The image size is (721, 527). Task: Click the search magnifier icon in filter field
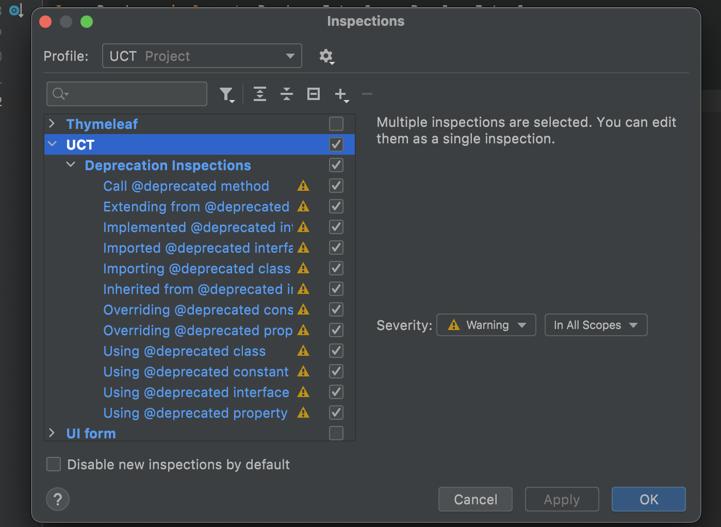coord(60,94)
